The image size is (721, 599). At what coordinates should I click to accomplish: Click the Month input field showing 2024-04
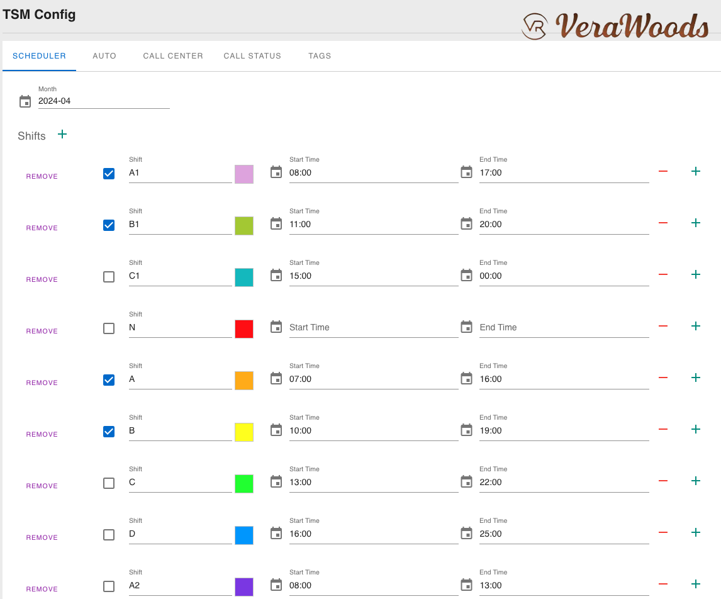104,101
